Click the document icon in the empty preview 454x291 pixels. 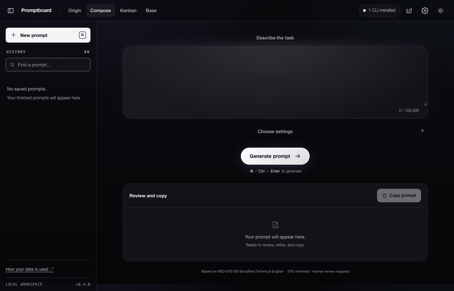[x=275, y=225]
